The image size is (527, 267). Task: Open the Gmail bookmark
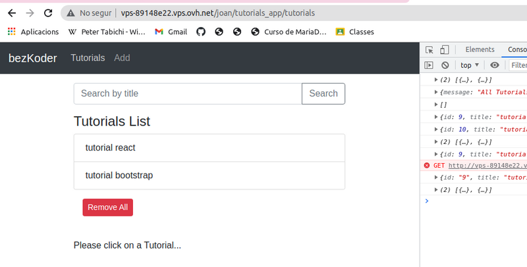pyautogui.click(x=171, y=31)
